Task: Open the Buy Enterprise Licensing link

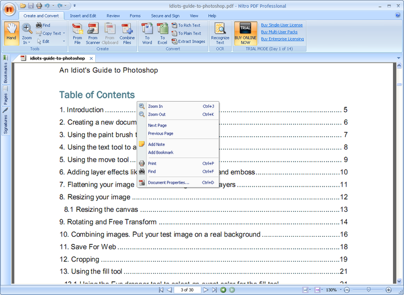Action: point(282,39)
